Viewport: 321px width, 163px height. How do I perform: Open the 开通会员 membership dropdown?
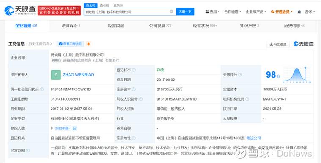282,12
